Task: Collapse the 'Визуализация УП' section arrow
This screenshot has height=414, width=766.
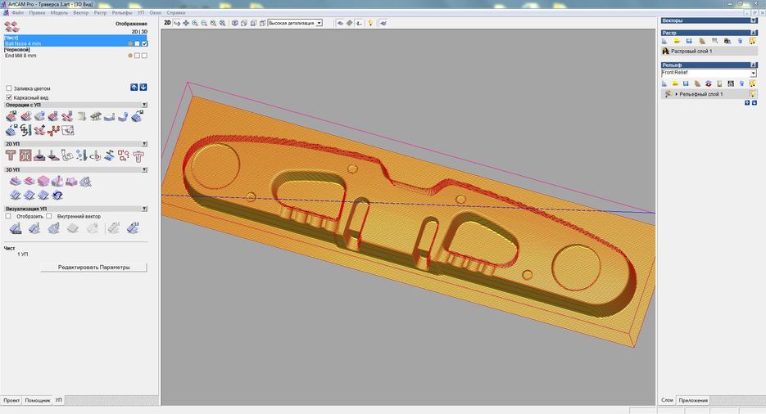Action: coord(145,209)
